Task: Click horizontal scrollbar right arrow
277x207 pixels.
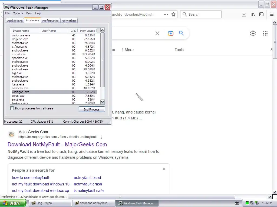Action: [x=270, y=196]
